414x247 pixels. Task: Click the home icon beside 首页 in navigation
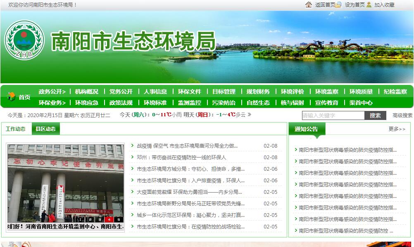[12, 97]
